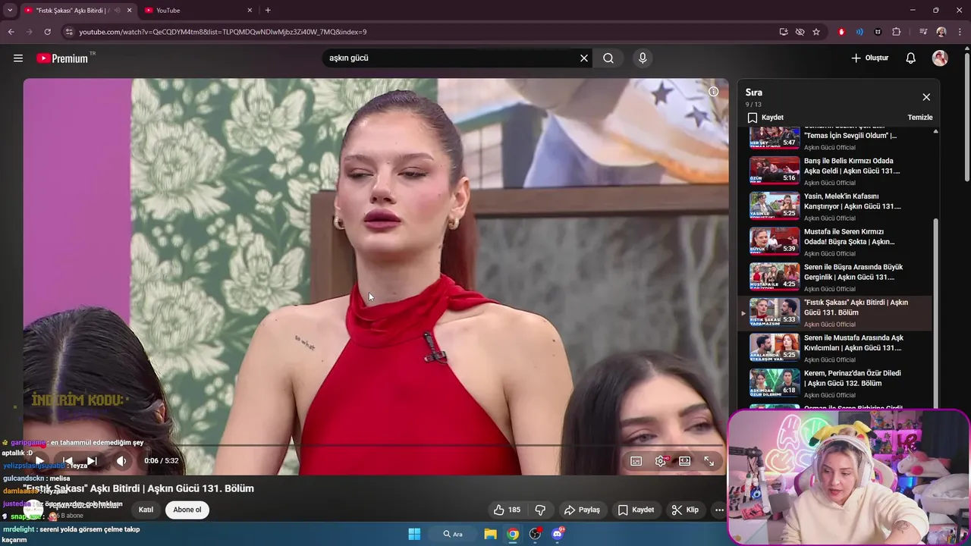
Task: Toggle subtitles on the player
Action: [x=636, y=461]
